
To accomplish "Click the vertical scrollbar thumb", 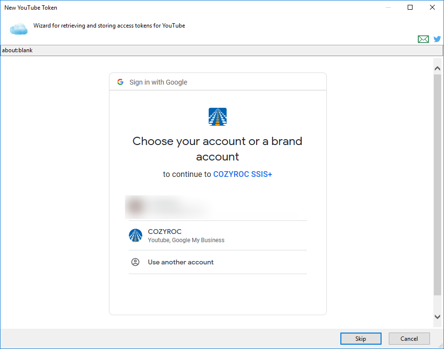I will (x=437, y=185).
